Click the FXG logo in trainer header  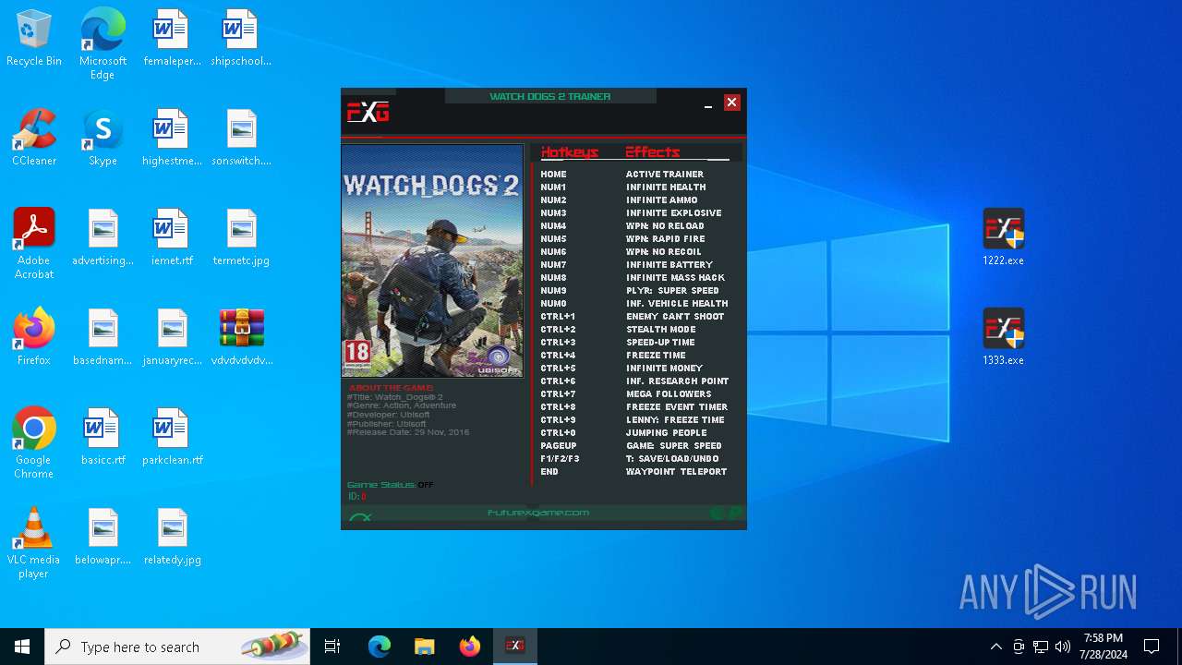click(x=368, y=113)
